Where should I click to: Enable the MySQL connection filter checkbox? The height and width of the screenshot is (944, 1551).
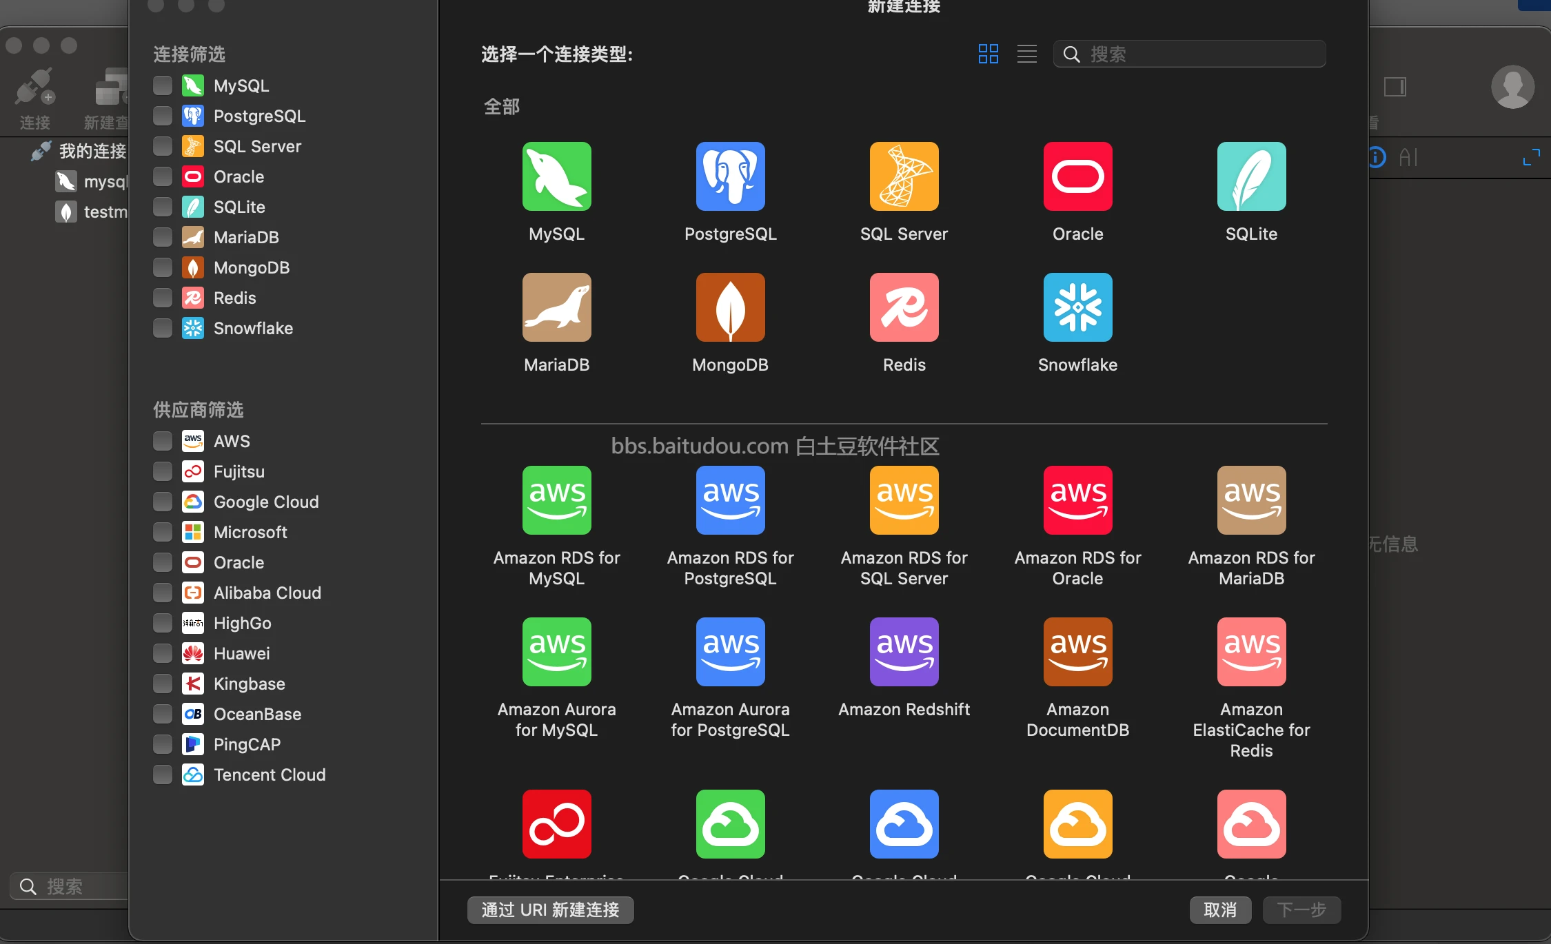163,85
